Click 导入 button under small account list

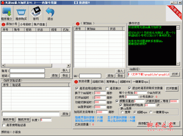pos(65,70)
